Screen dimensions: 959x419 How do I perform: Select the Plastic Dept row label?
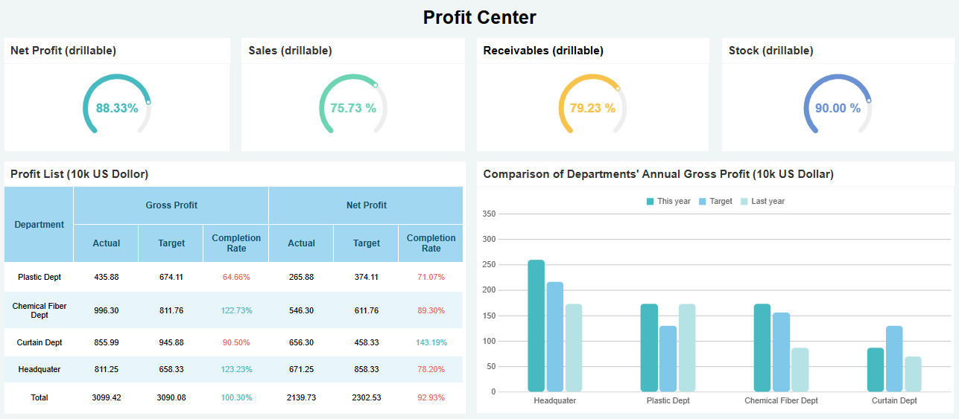pos(39,277)
